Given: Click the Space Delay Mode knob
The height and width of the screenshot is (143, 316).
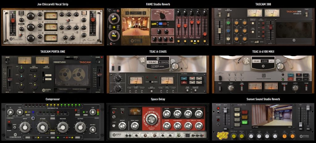Looking at the screenshot, I should pyautogui.click(x=151, y=118).
